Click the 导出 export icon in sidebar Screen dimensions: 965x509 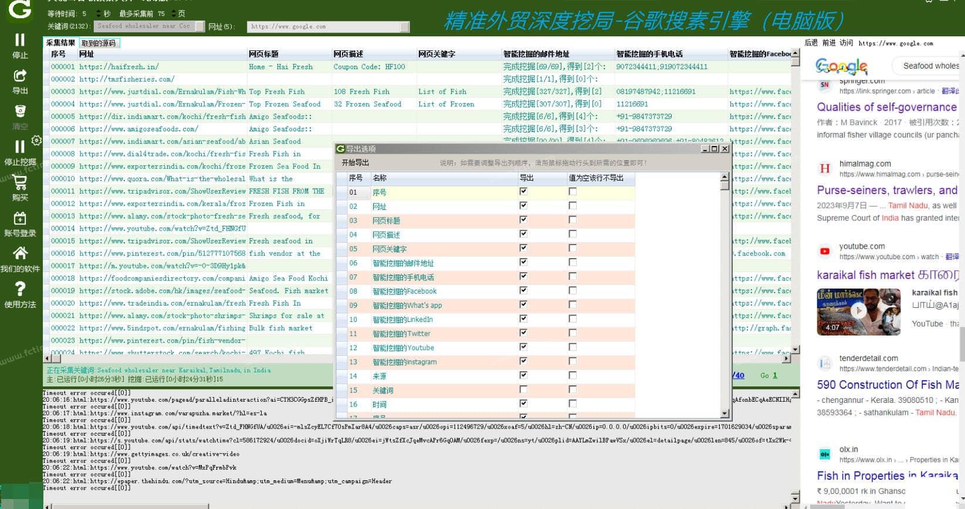pyautogui.click(x=20, y=76)
